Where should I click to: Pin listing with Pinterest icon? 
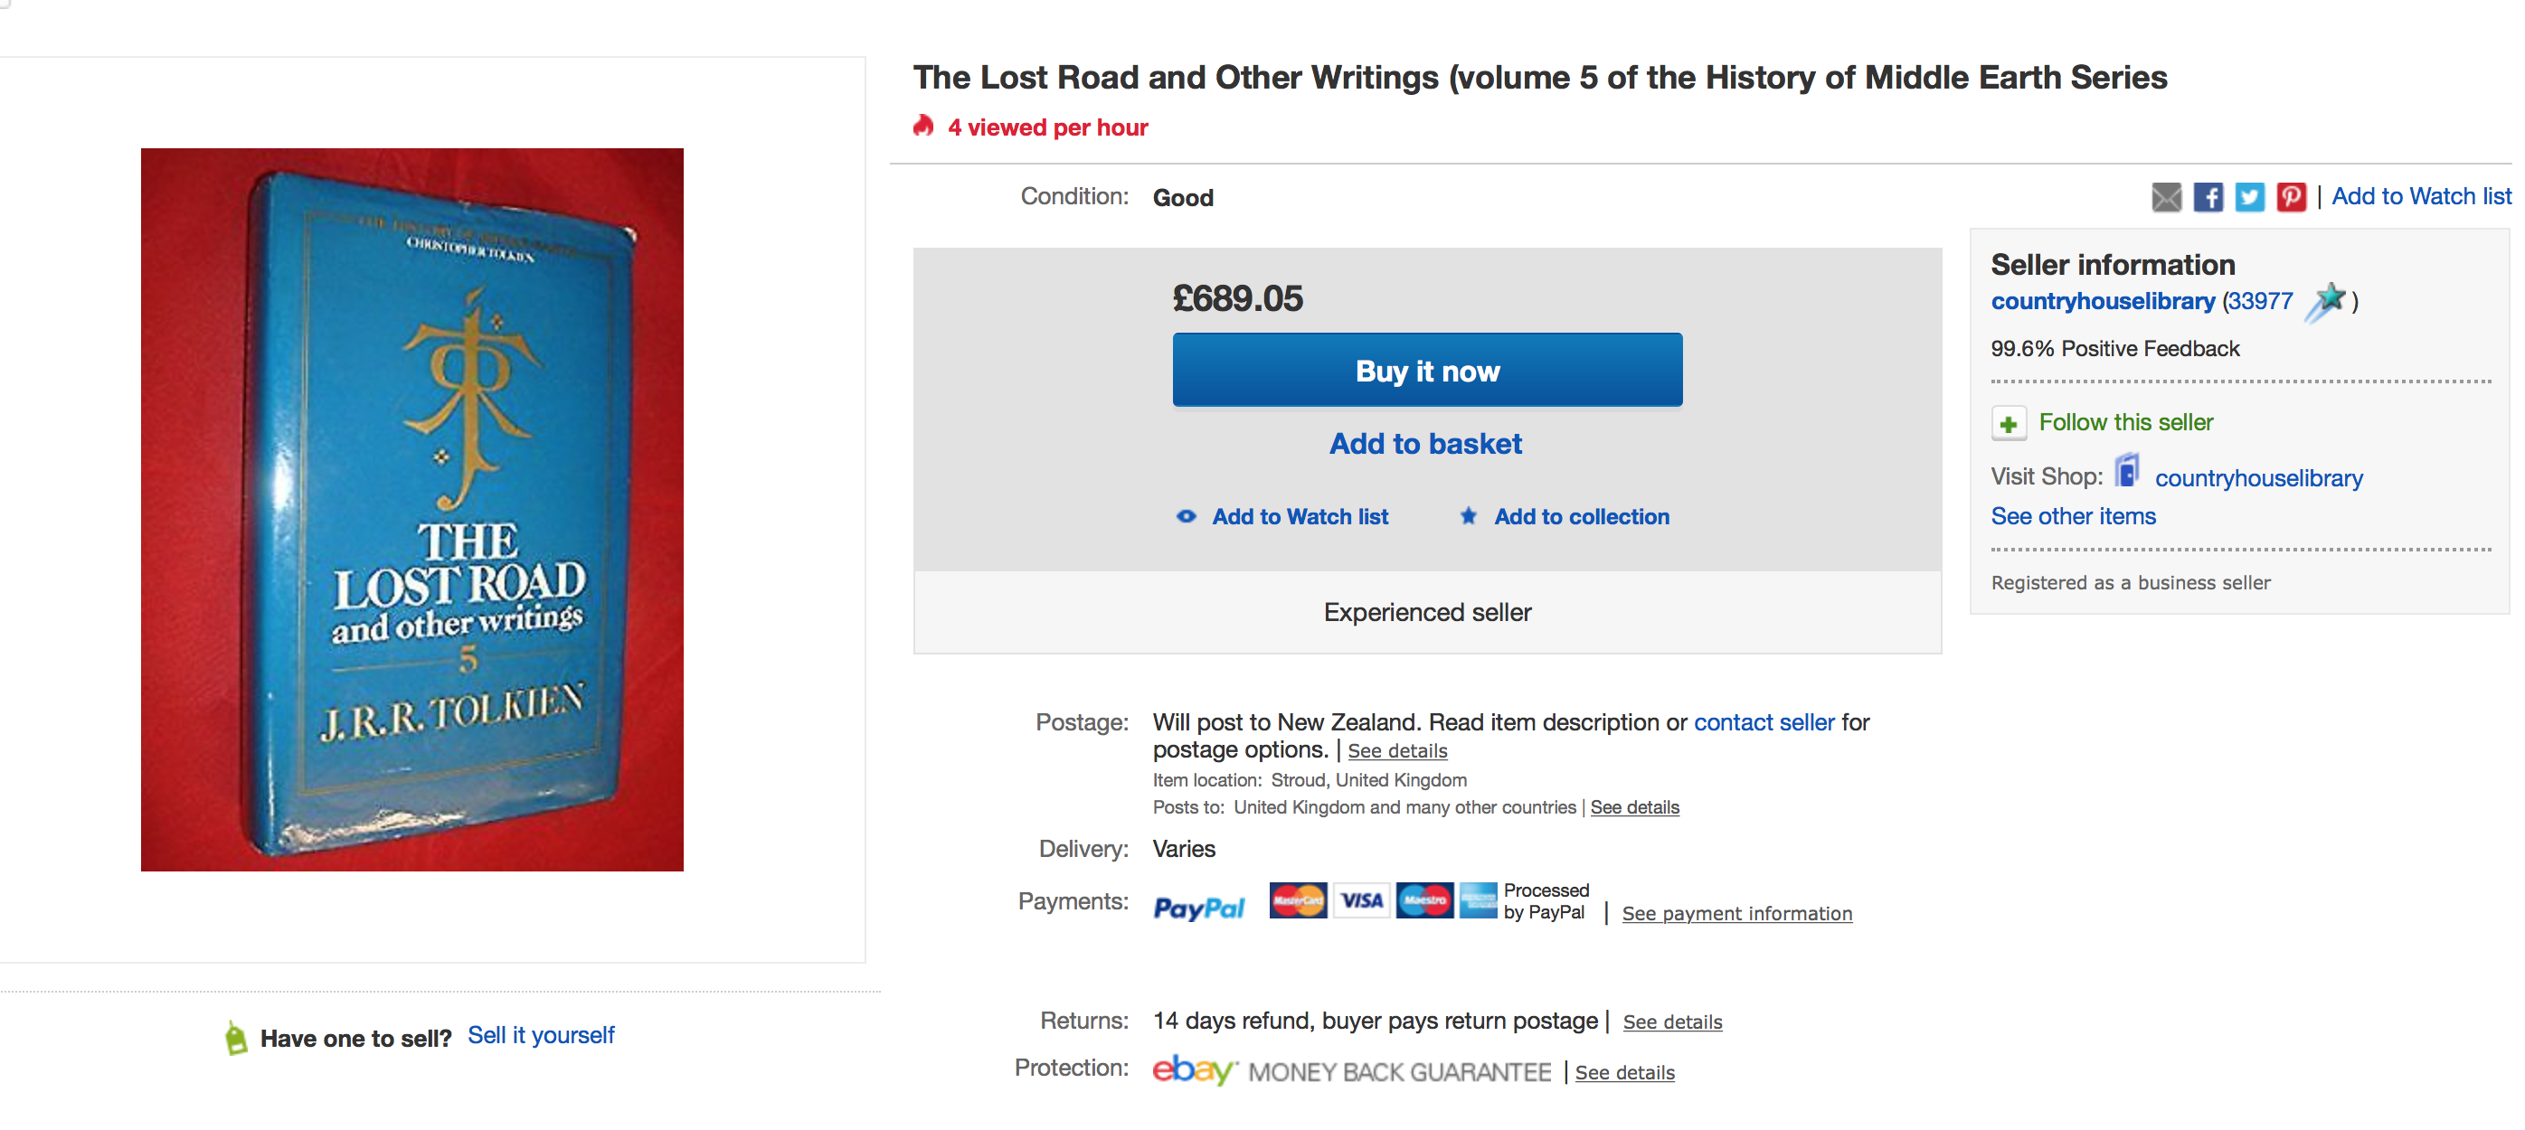(x=2290, y=197)
